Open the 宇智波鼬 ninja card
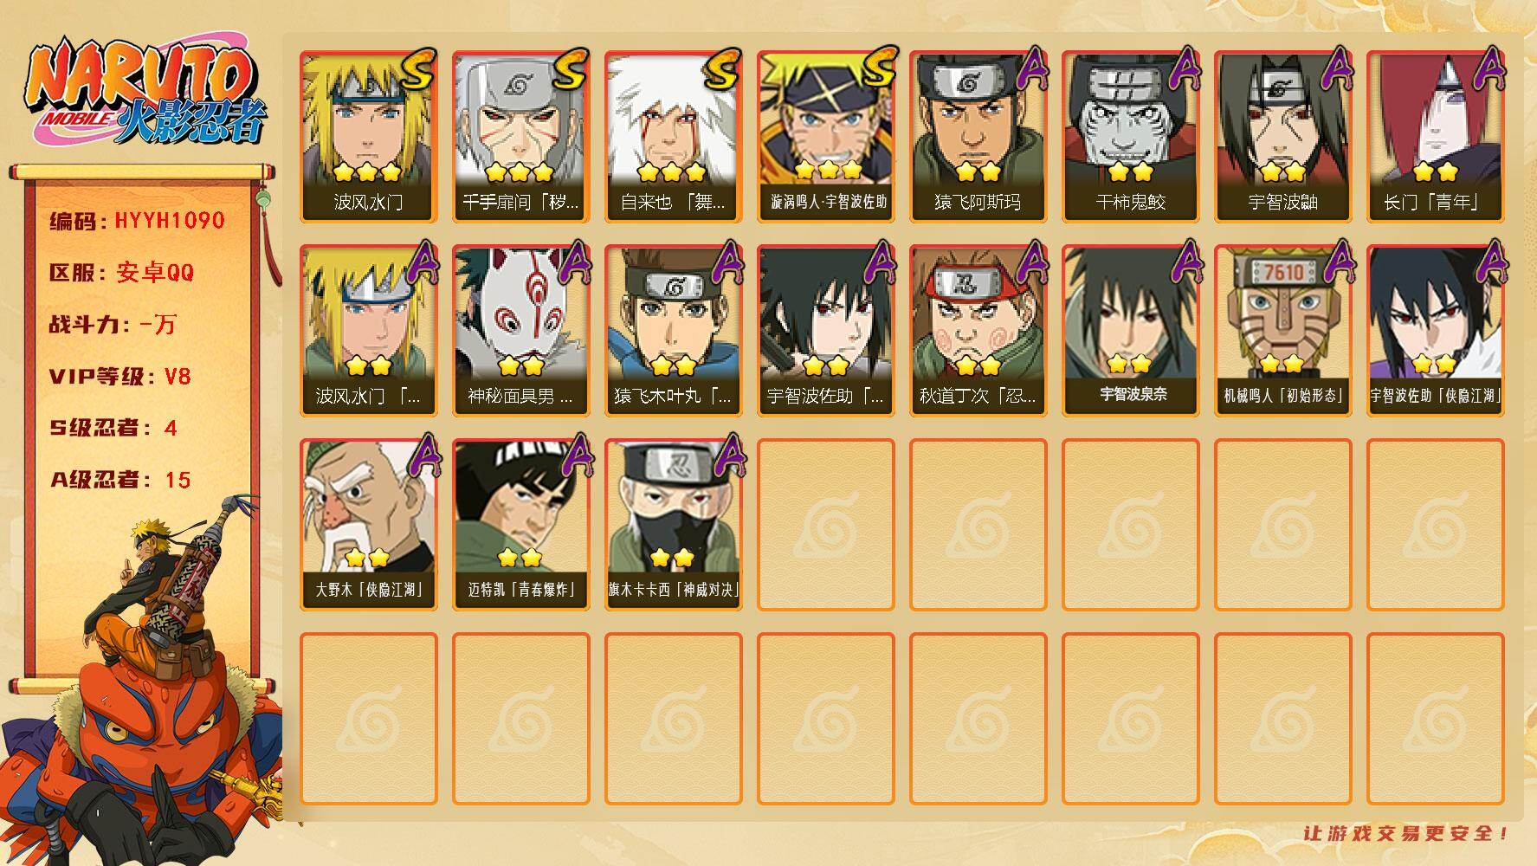The image size is (1537, 866). 1283,137
